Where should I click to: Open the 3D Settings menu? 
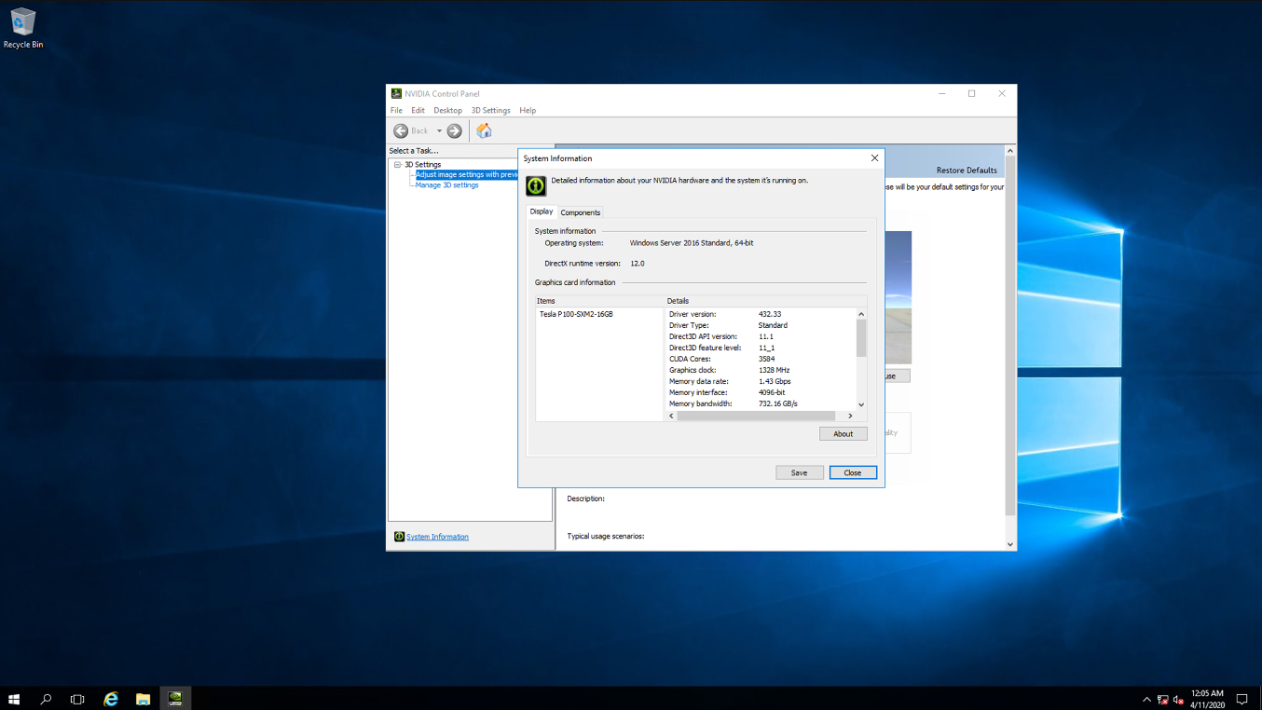point(490,110)
